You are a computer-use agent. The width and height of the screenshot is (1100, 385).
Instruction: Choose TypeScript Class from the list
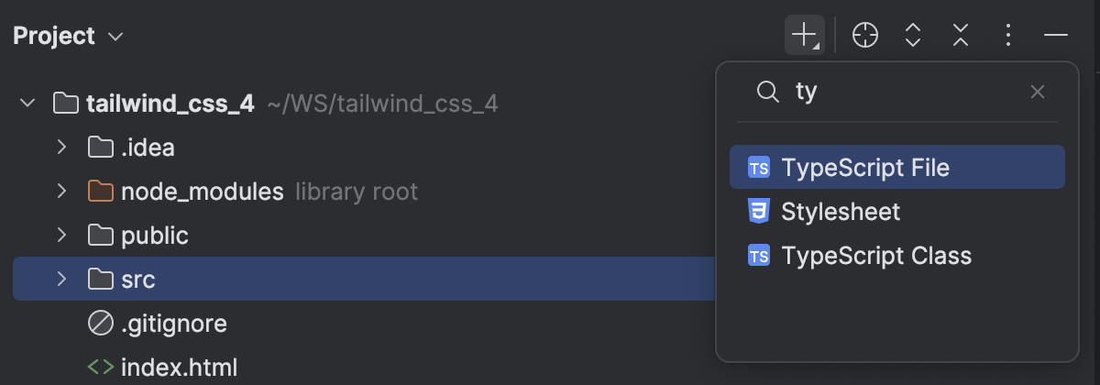click(897, 256)
